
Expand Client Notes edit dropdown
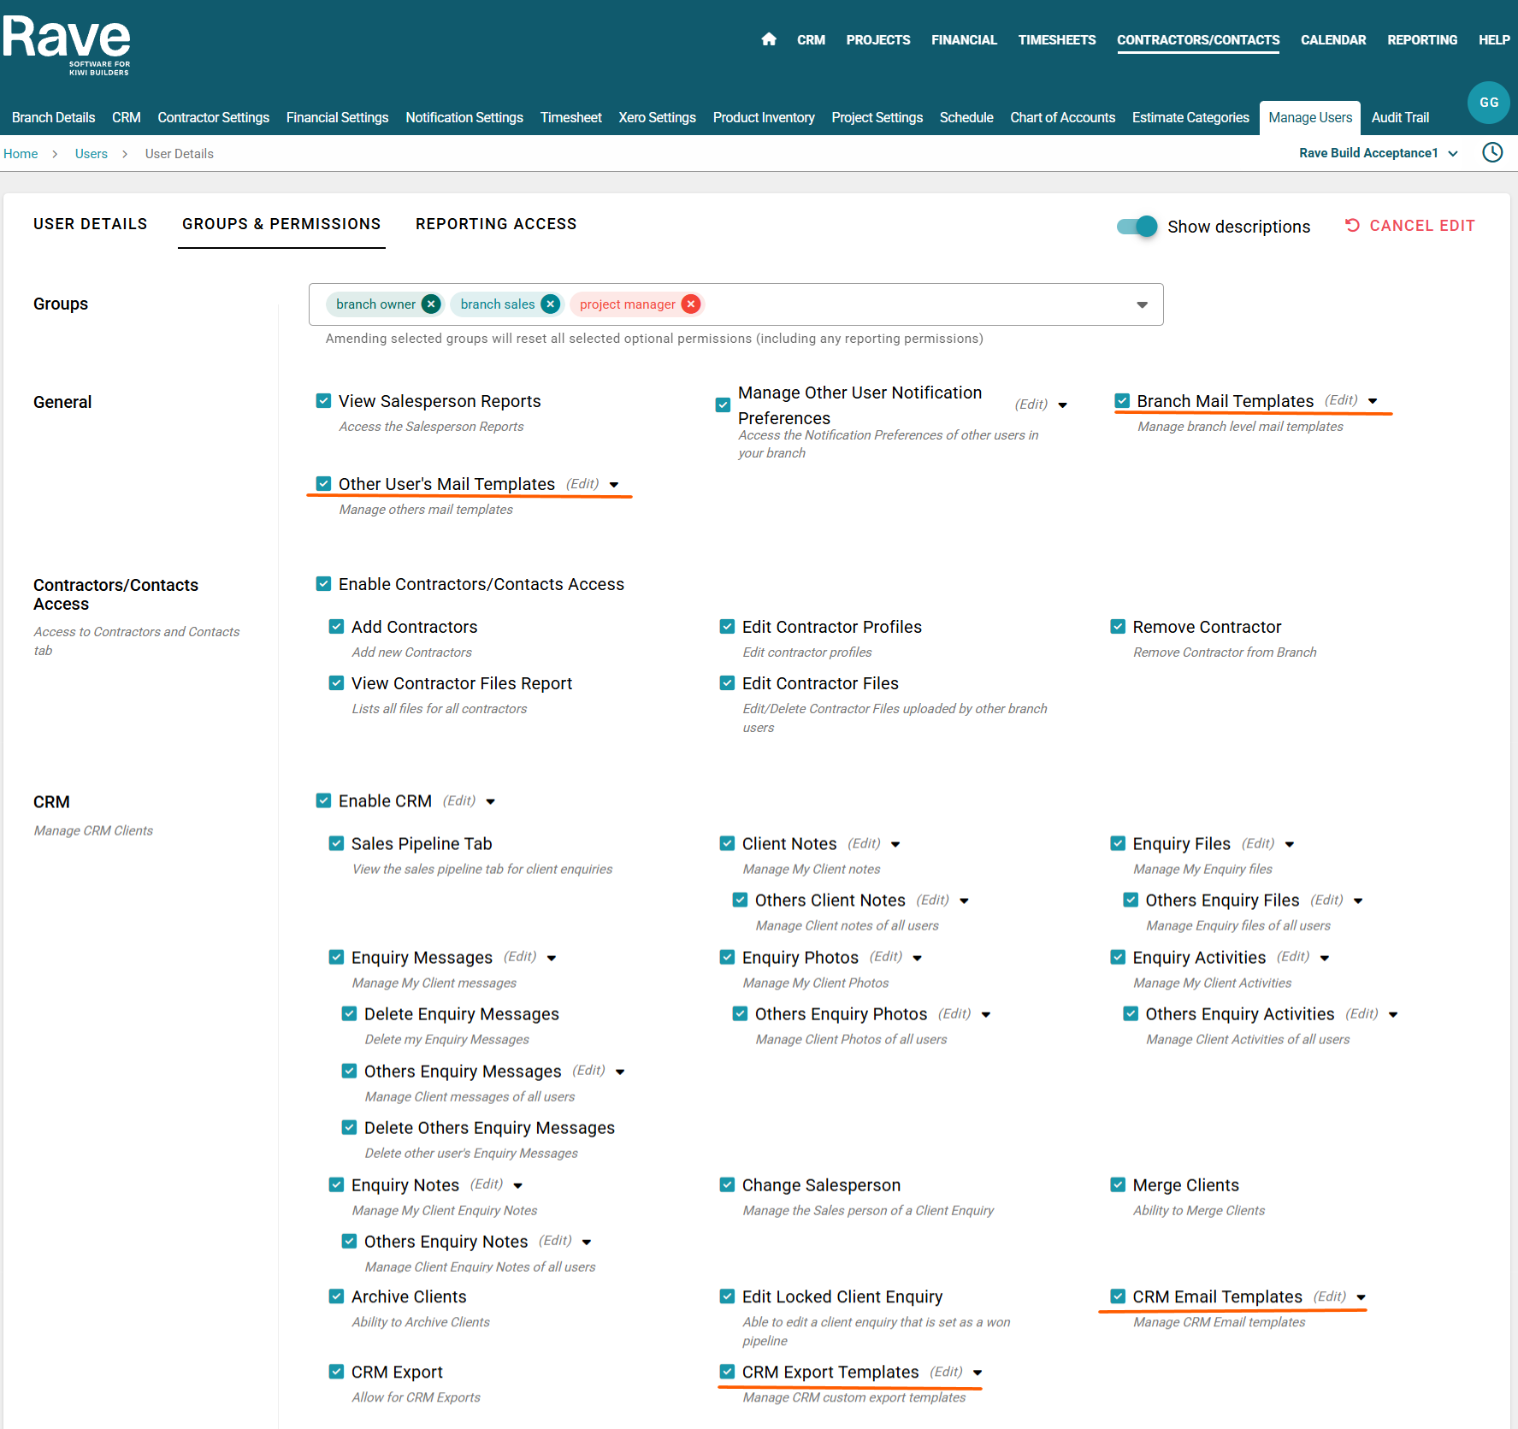click(x=895, y=845)
